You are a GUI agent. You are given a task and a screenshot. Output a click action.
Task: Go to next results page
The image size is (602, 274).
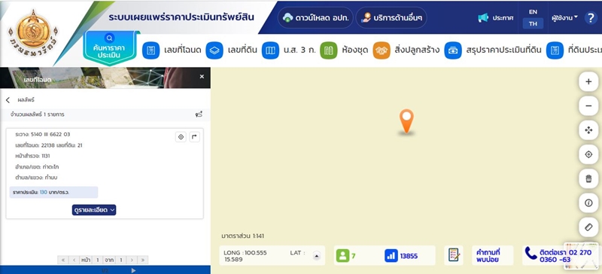132,260
